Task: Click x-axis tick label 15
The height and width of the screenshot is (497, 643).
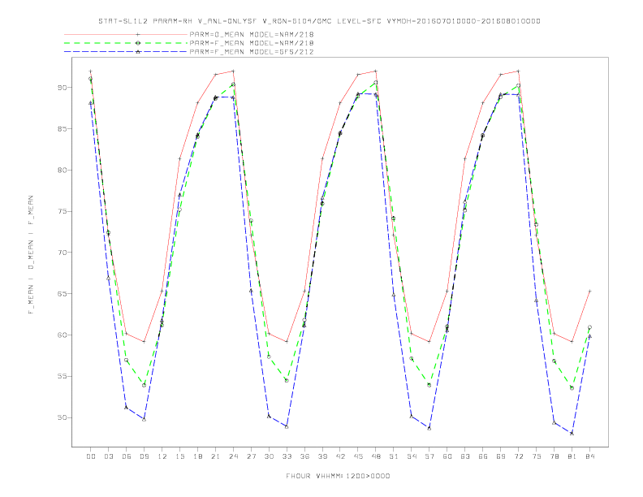Action: [x=179, y=456]
